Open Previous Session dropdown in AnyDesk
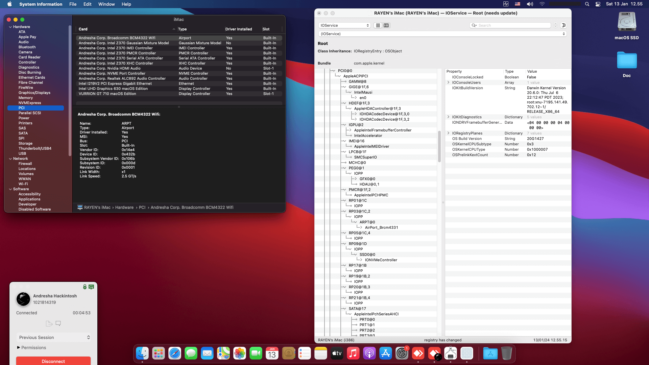649x365 pixels. [x=54, y=337]
